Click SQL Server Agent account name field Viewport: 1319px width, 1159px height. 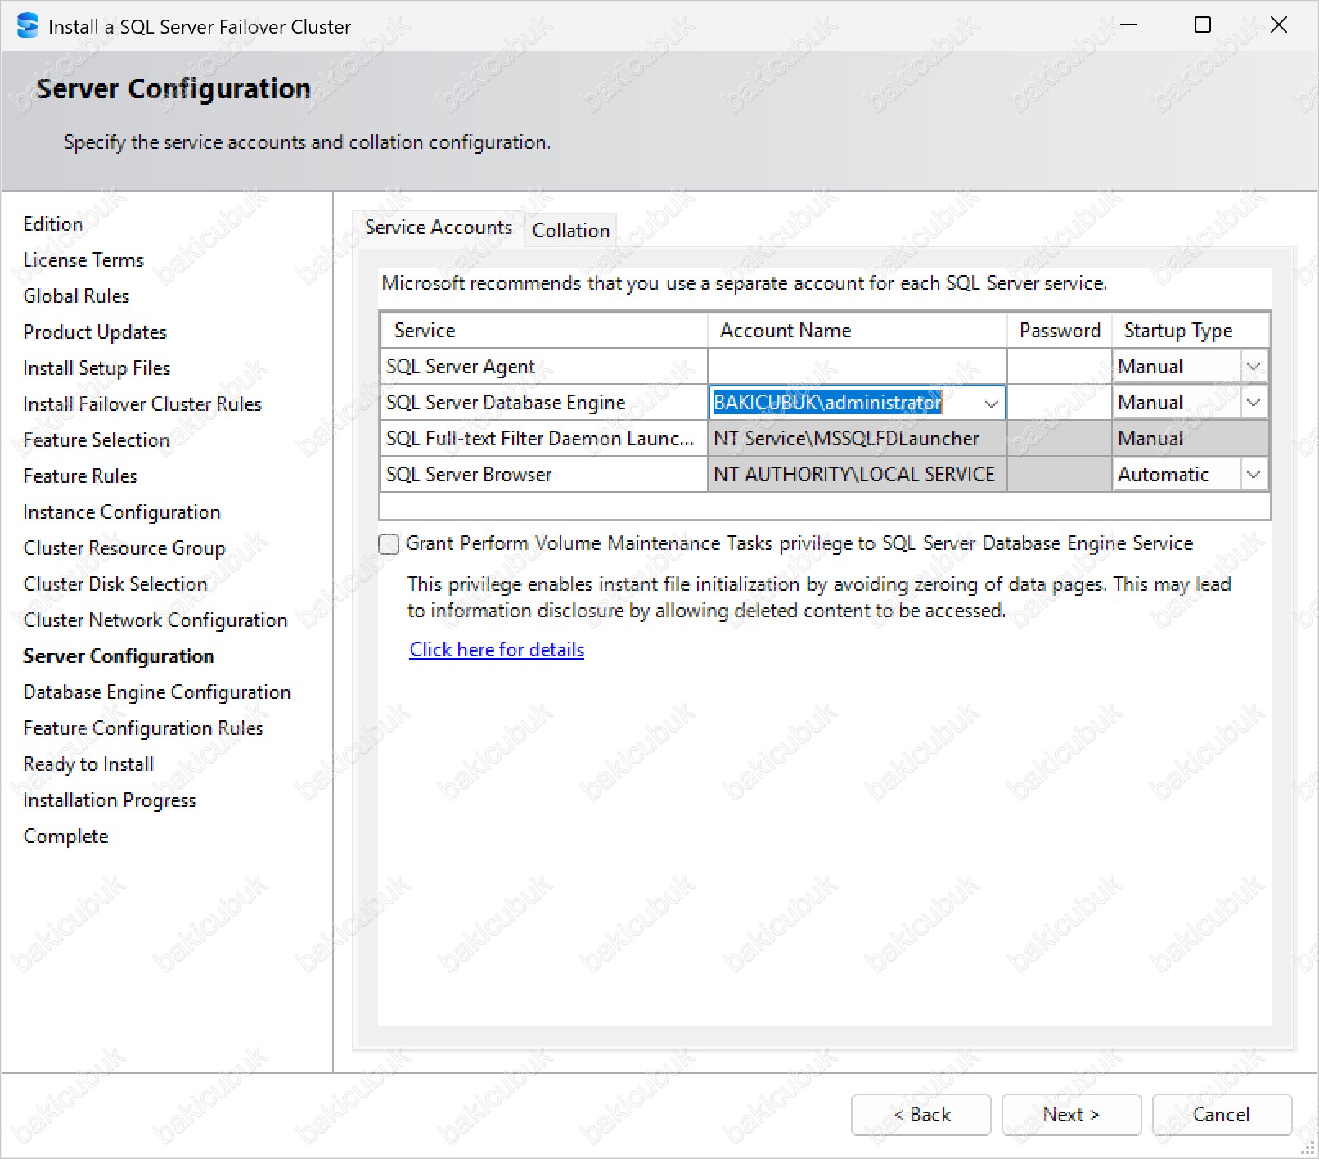(x=856, y=367)
